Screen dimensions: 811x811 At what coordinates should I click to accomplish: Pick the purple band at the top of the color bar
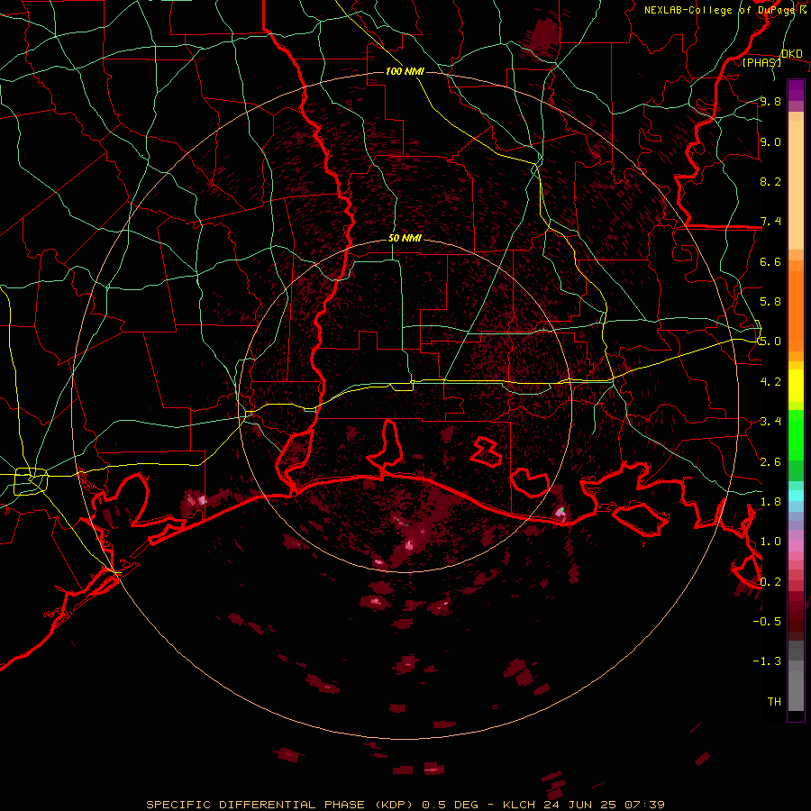(796, 90)
